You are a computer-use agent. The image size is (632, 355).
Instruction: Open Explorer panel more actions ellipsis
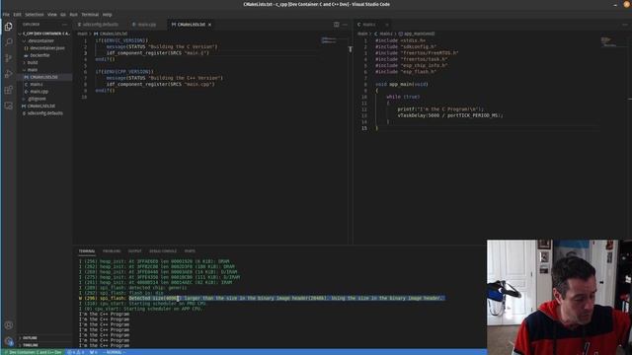64,25
